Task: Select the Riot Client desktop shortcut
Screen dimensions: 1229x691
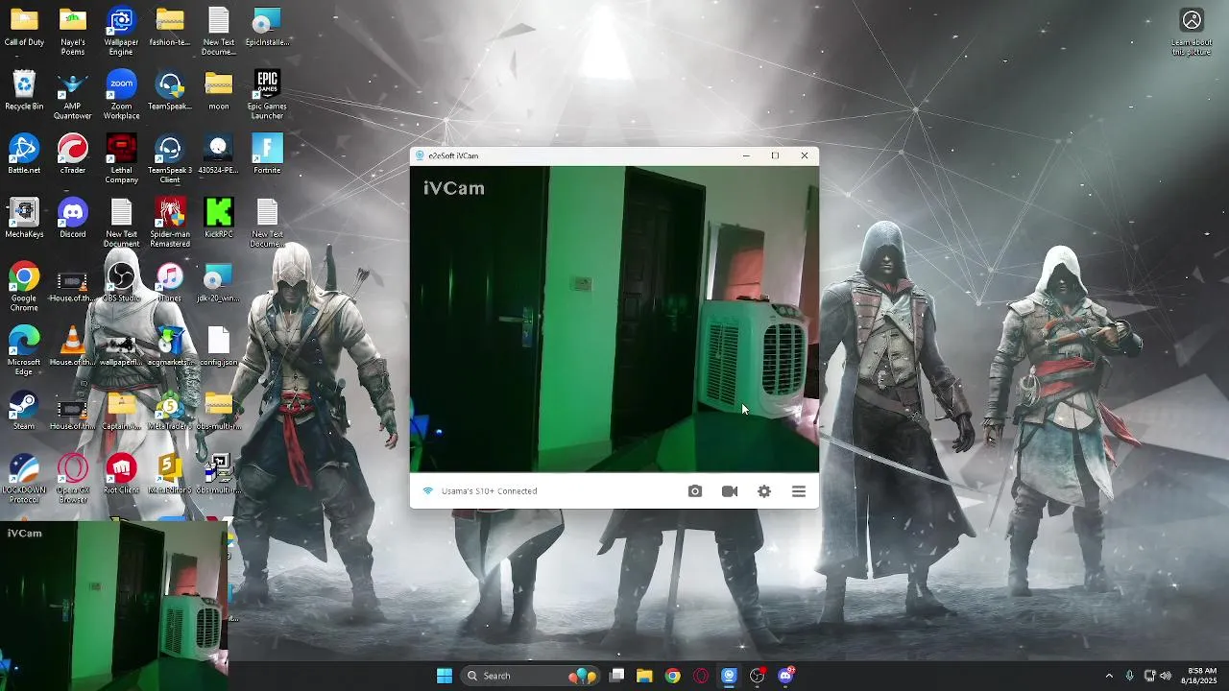Action: [121, 474]
